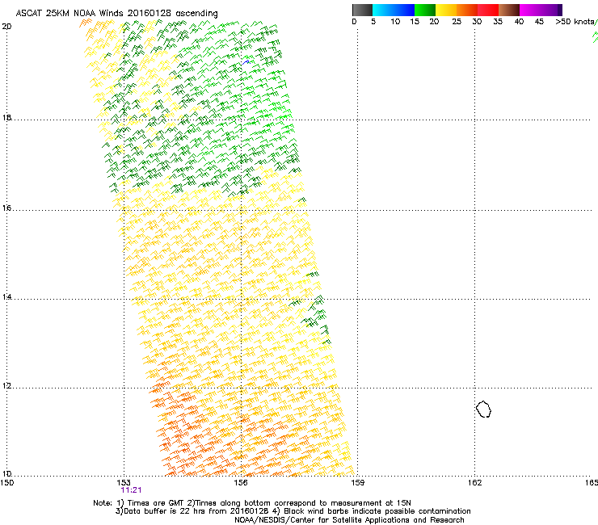This screenshot has width=598, height=525.
Task: Click the title text ASCAT 25KM NOAA Winds
Action: click(70, 13)
